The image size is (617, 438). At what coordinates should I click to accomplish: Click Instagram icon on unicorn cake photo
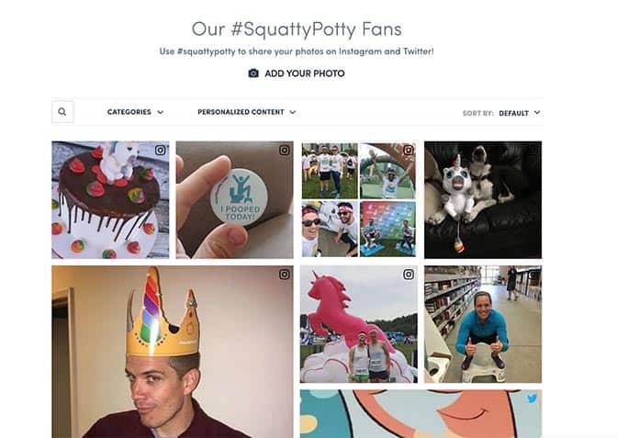coord(160,151)
